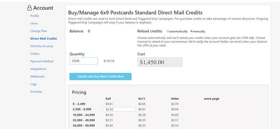Click highlighted $0.58 6x9 price cell
This screenshot has height=129, width=280.
pos(119,109)
